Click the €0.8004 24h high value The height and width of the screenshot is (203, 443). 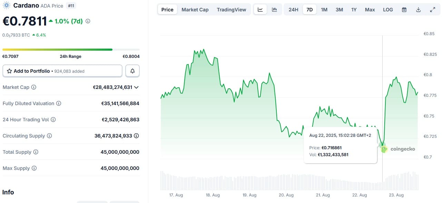point(131,57)
